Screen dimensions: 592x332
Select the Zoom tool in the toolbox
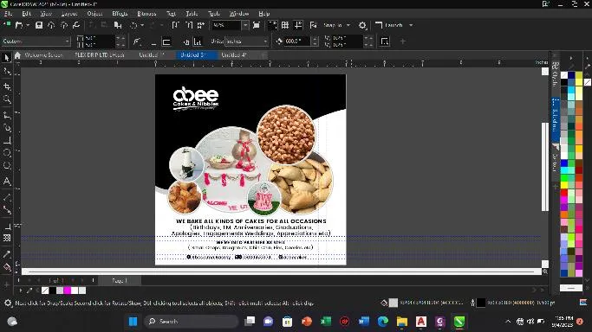point(6,99)
